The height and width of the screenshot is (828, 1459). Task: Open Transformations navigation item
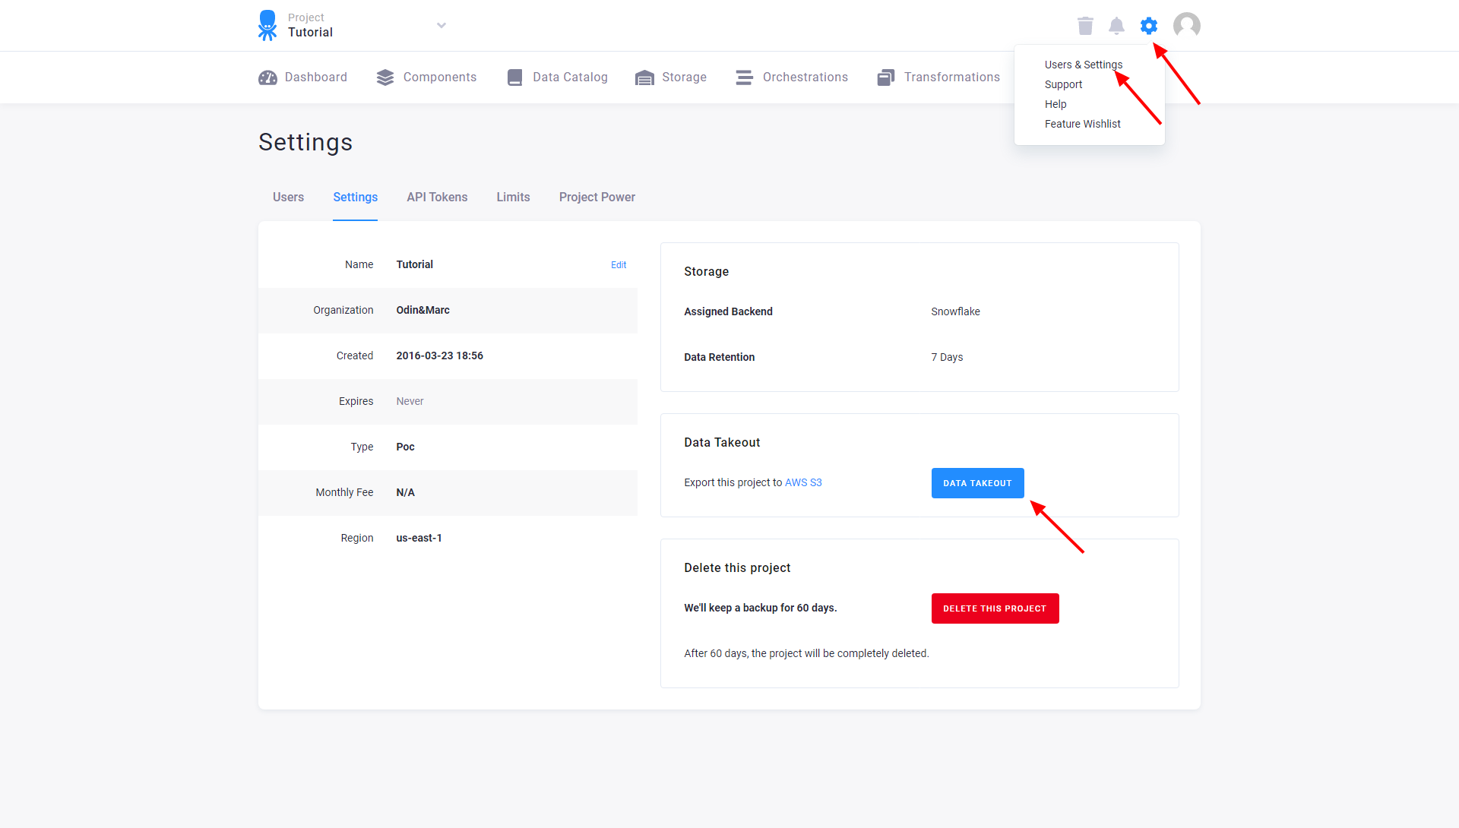[x=938, y=77]
